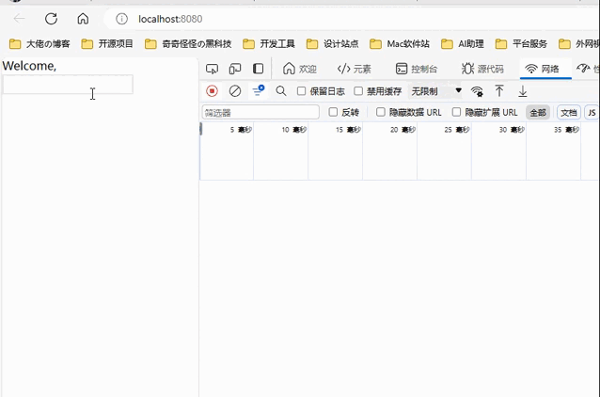Check 隐藏扩展 URL checkbox
The width and height of the screenshot is (600, 397).
[456, 112]
